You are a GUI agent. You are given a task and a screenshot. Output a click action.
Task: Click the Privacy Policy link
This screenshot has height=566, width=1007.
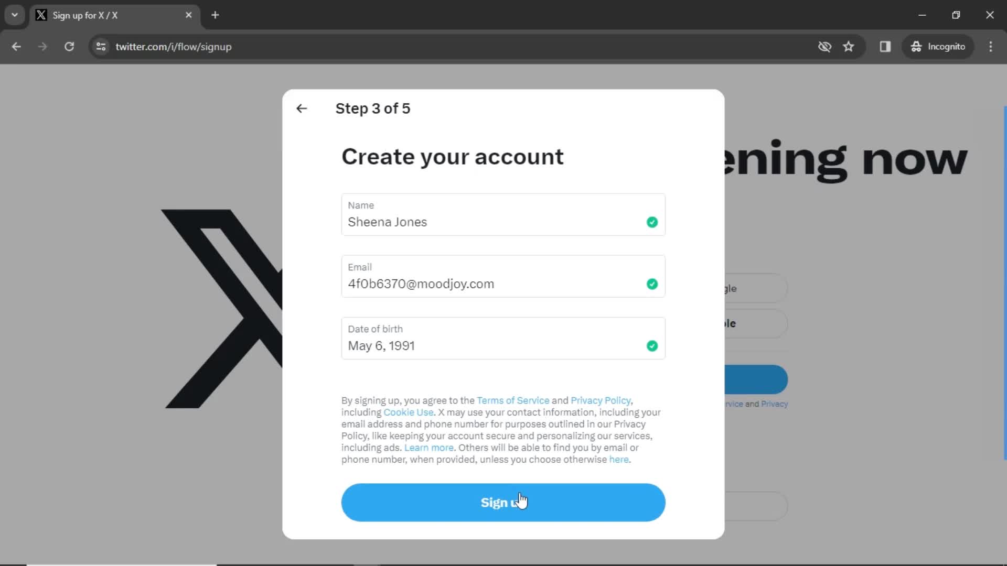tap(599, 400)
